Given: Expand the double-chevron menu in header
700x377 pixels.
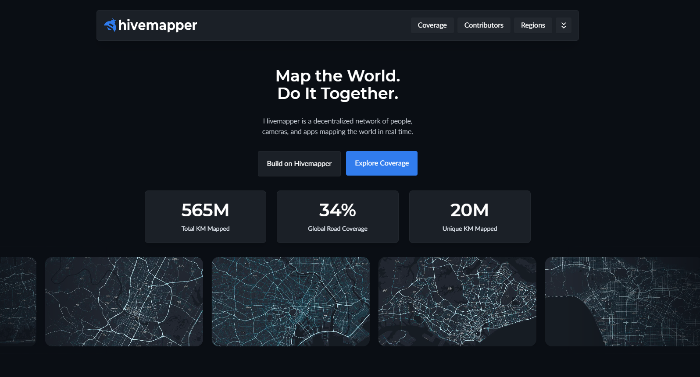Looking at the screenshot, I should click(x=563, y=25).
